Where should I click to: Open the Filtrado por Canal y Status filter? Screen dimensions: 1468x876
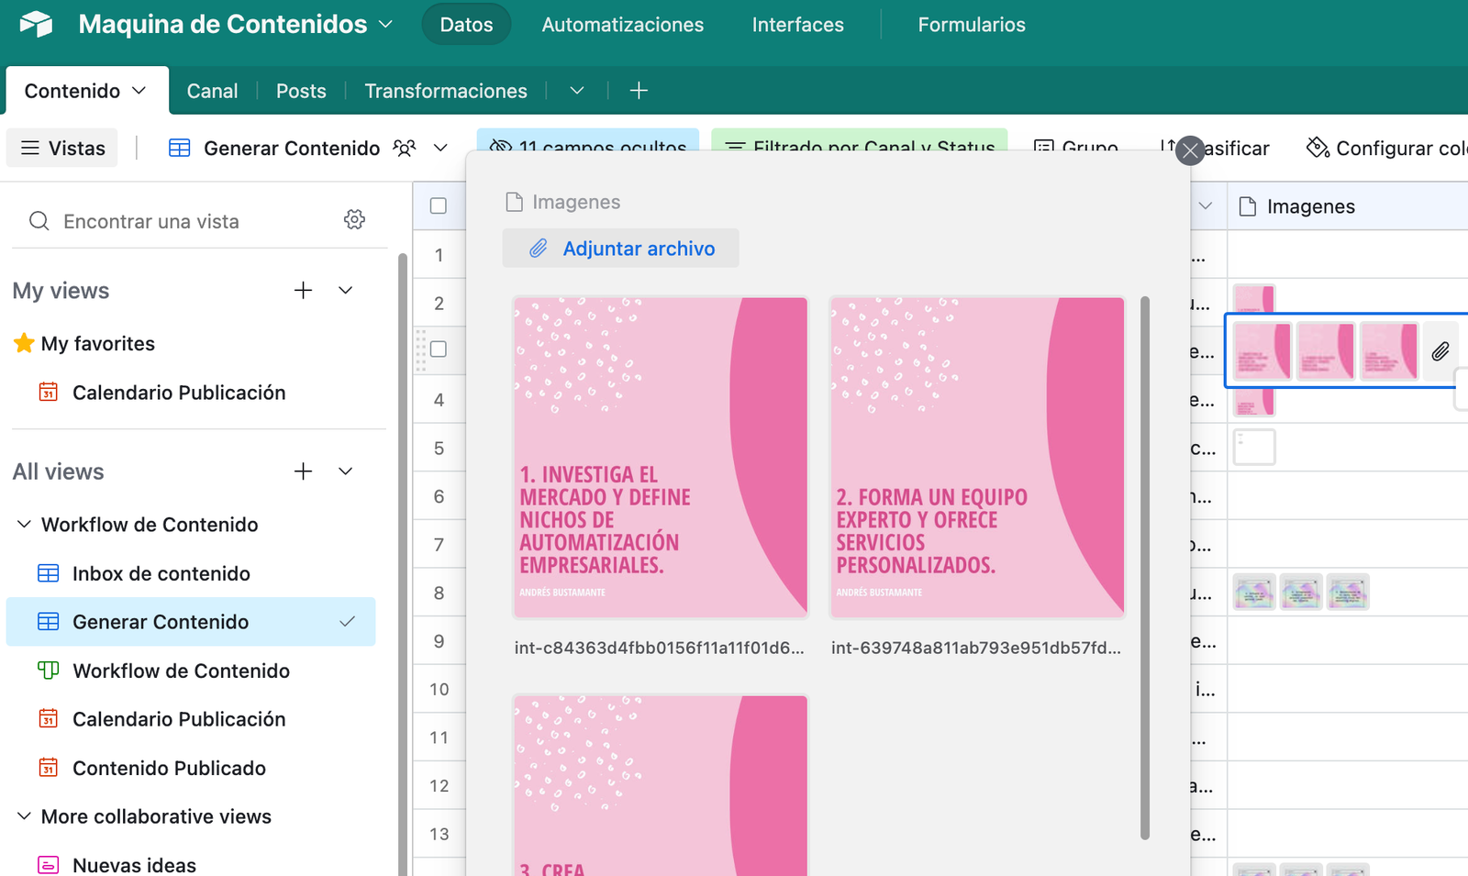860,140
